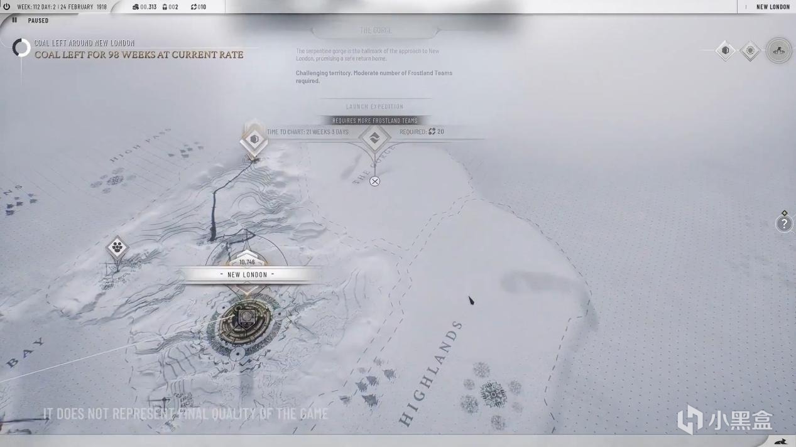Click the power icon beside the week counter
796x447 pixels.
pyautogui.click(x=7, y=7)
